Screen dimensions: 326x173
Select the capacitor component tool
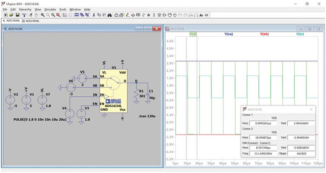[149, 15]
